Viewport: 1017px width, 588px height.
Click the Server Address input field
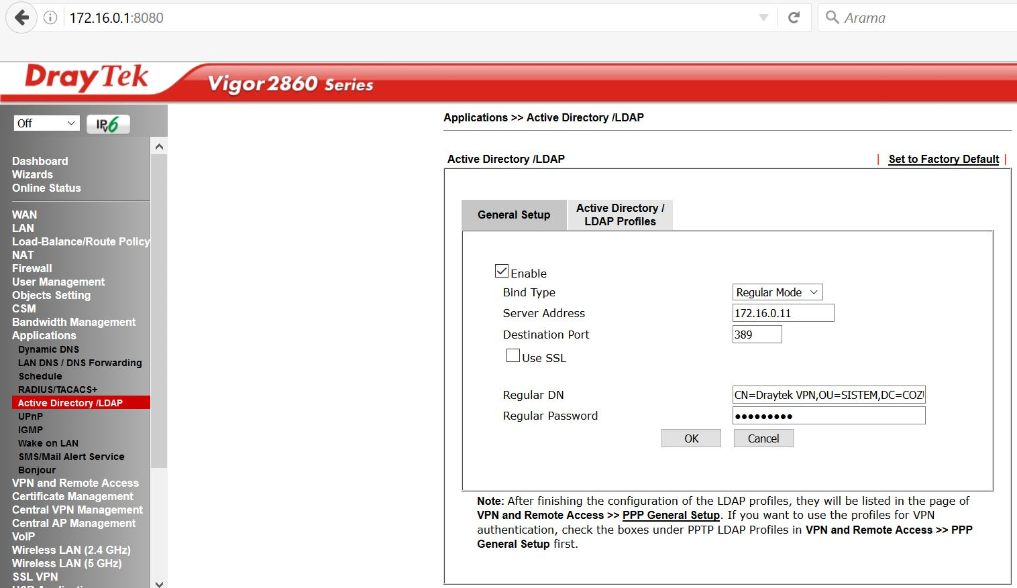(783, 313)
